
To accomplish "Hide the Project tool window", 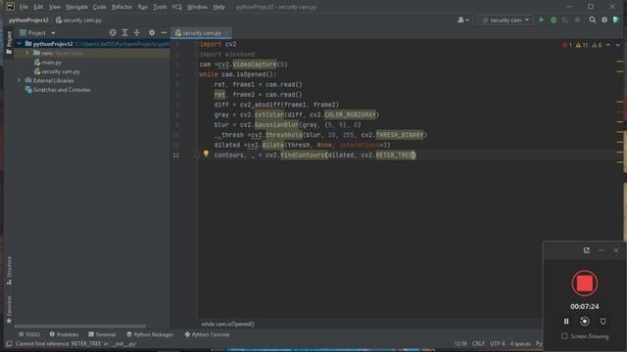I will point(164,32).
